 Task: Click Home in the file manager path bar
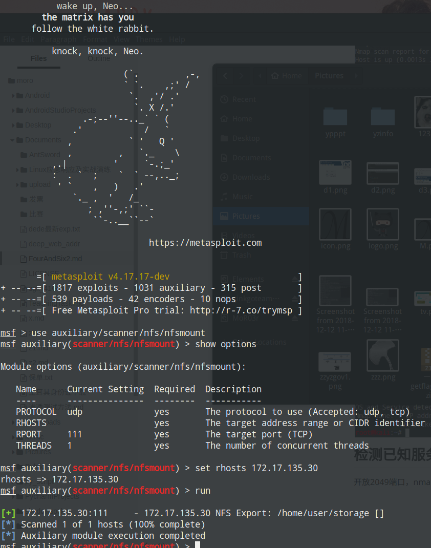(287, 76)
